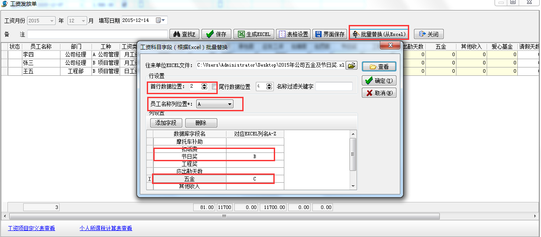541x237 pixels.
Task: Open the 工资项目定义表查看 link
Action: [x=32, y=228]
